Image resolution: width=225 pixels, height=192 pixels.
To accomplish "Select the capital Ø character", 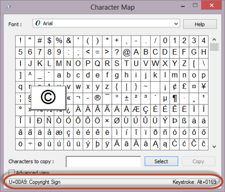I will [x=117, y=121].
